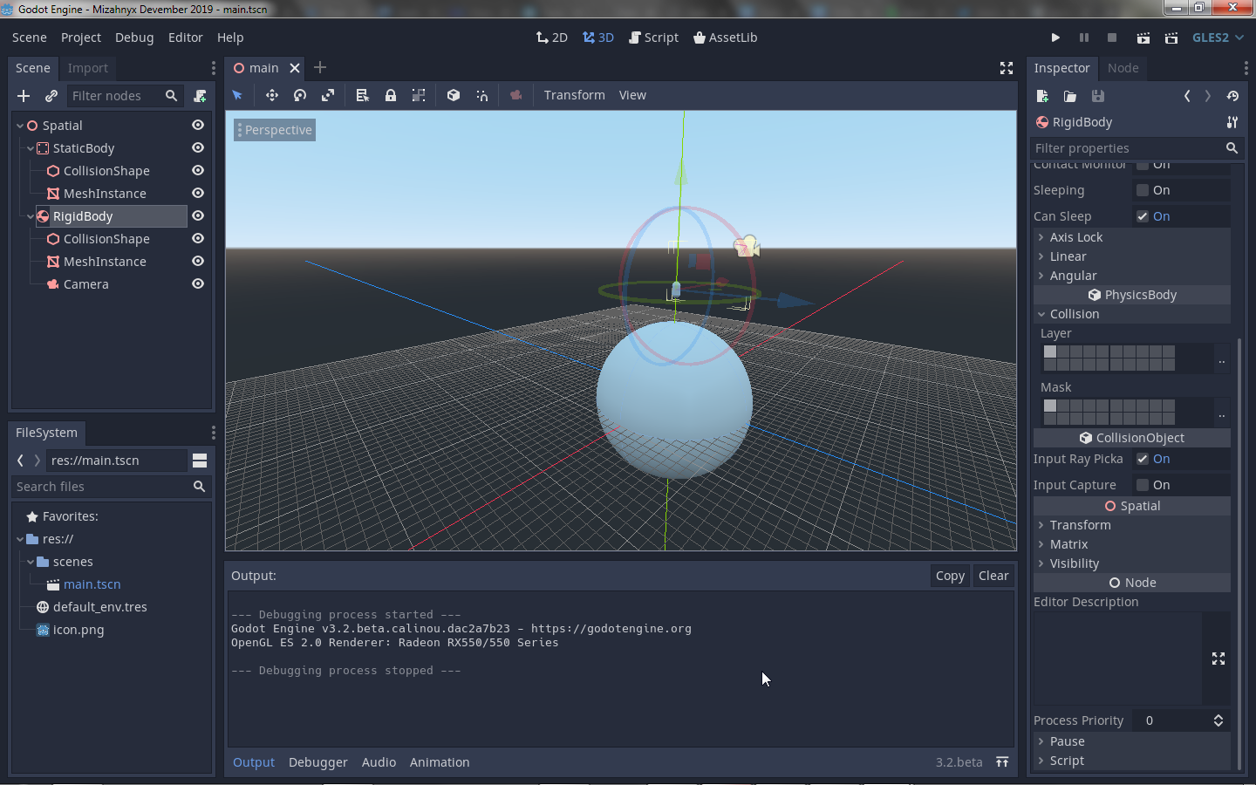This screenshot has width=1256, height=785.
Task: Collapse the Collision section
Action: tap(1132, 314)
